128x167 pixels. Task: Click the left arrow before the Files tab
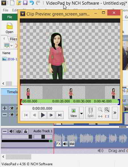(4, 39)
